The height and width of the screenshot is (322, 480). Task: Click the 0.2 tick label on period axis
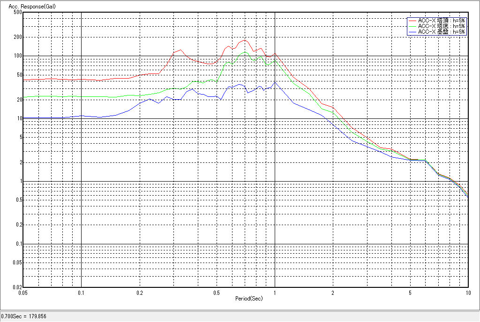[x=140, y=293]
